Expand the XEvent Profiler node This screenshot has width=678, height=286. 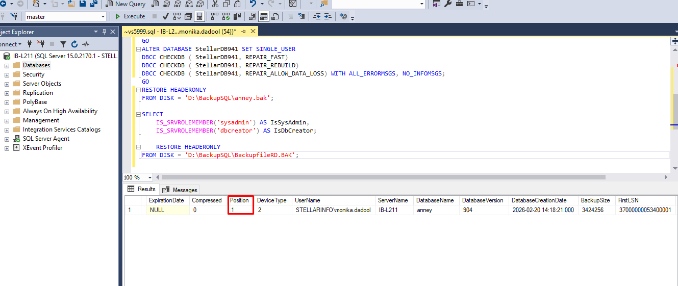tap(7, 148)
